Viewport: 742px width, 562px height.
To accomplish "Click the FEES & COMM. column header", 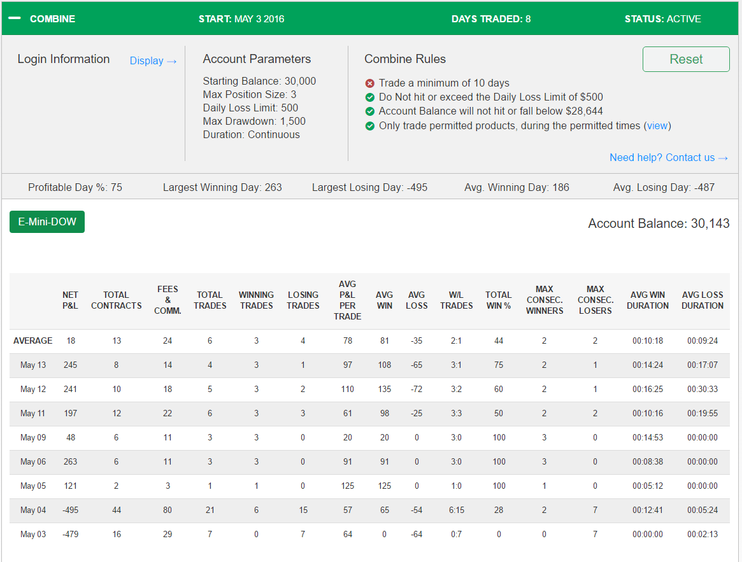I will coord(168,300).
